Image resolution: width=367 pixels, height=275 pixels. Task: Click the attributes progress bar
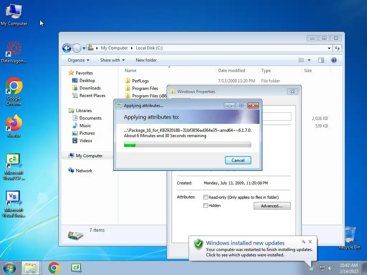[187, 145]
